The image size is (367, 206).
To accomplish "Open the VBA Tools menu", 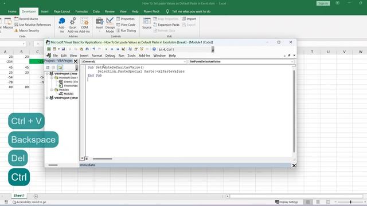I will 131,56.
